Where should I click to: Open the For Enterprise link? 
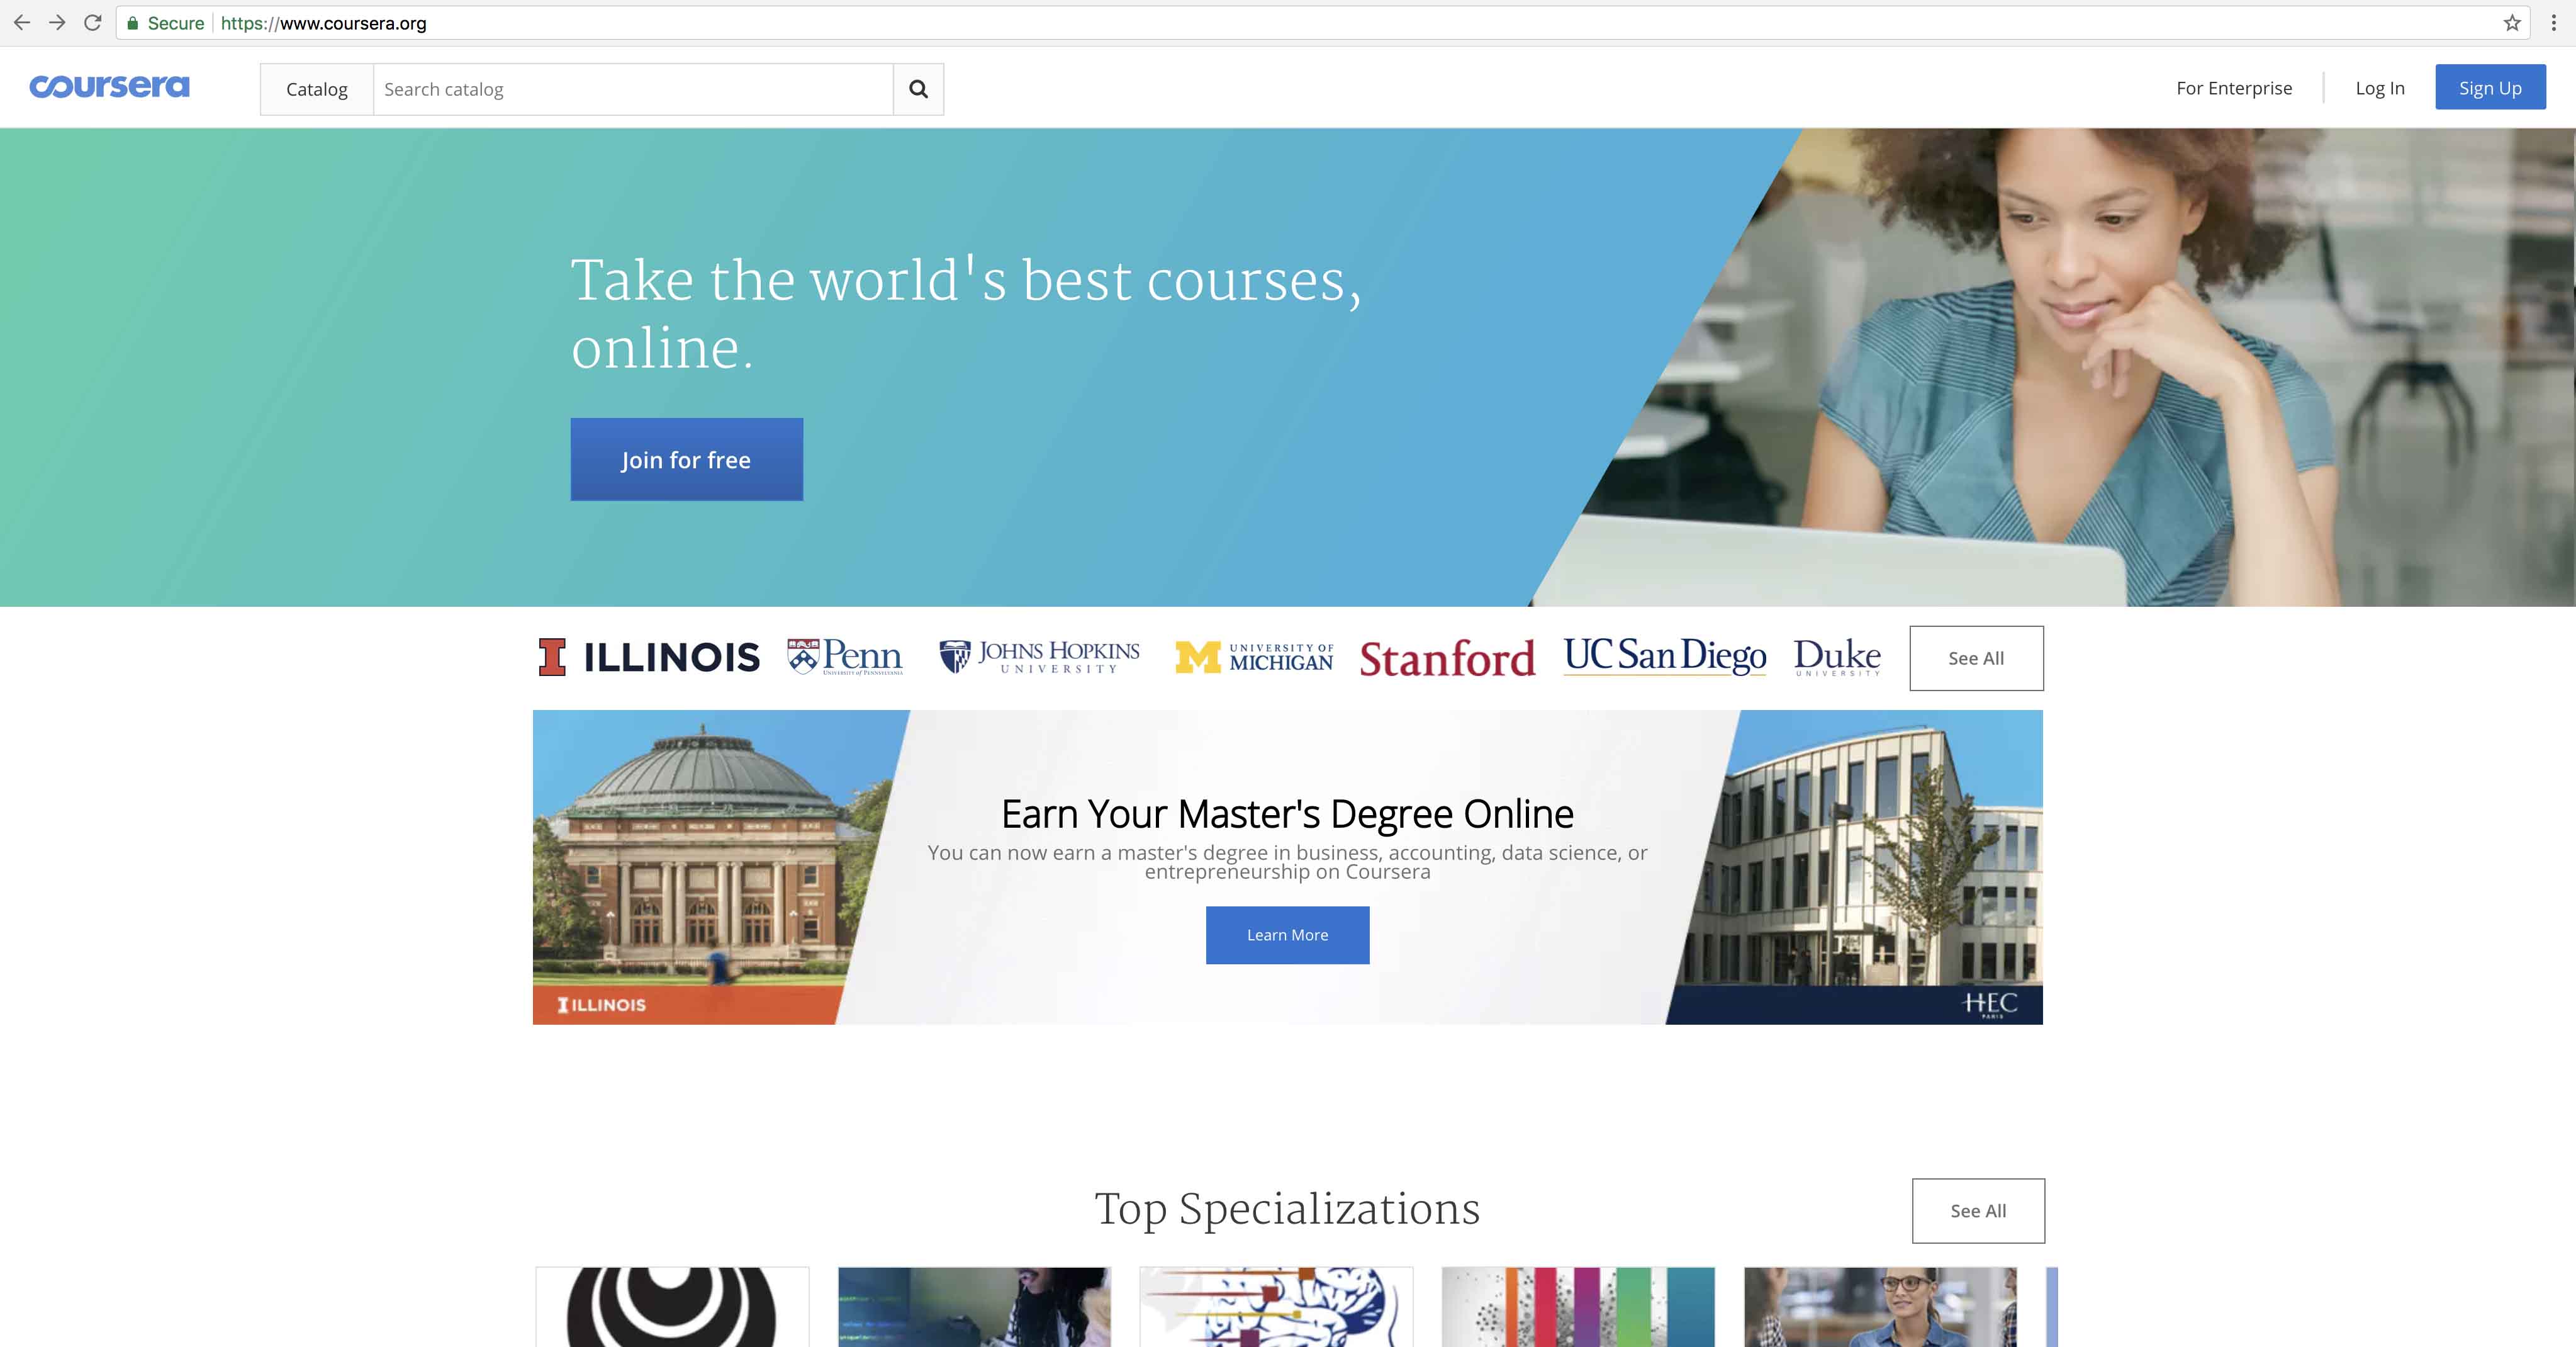click(x=2233, y=88)
